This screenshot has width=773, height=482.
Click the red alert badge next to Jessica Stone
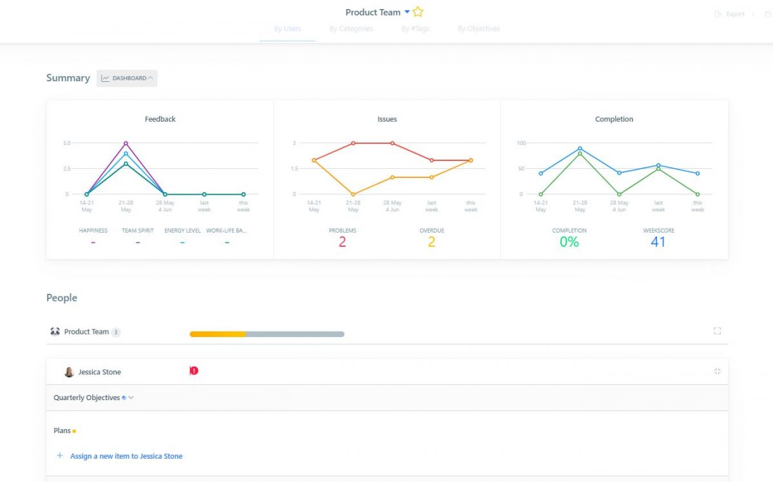click(194, 371)
